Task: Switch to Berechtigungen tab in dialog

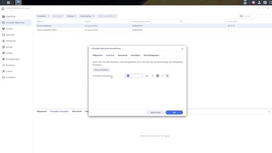Action: coord(151,55)
